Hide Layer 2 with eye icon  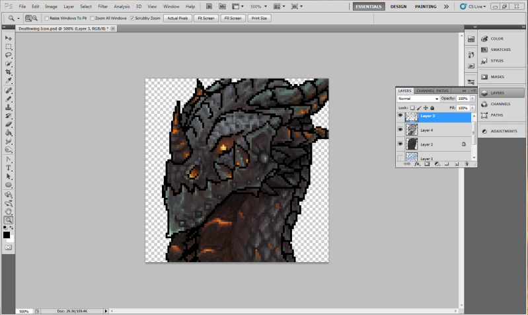click(400, 144)
